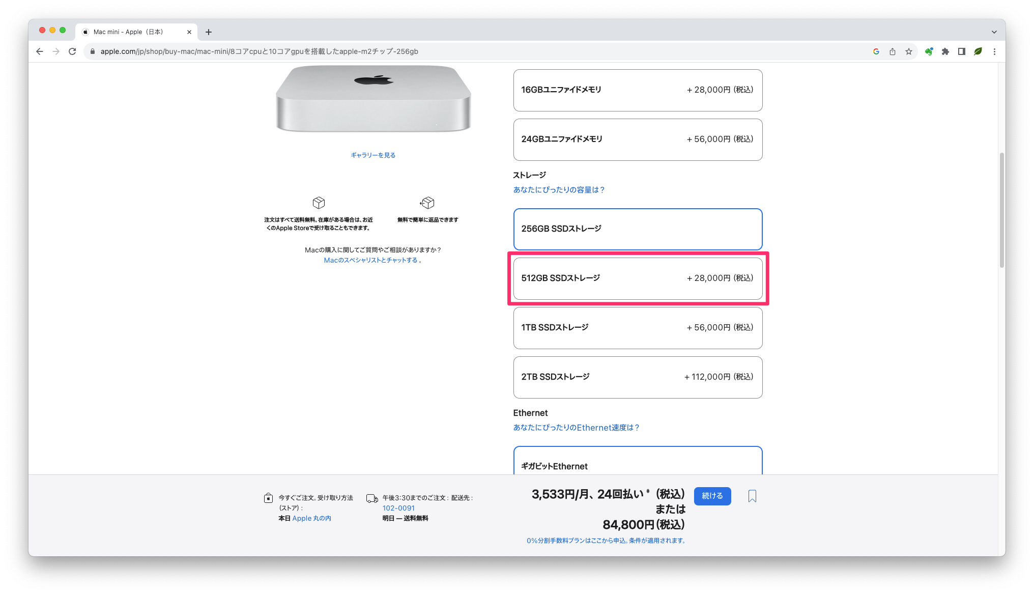
Task: Click the store pickup bag icon
Action: pyautogui.click(x=268, y=498)
